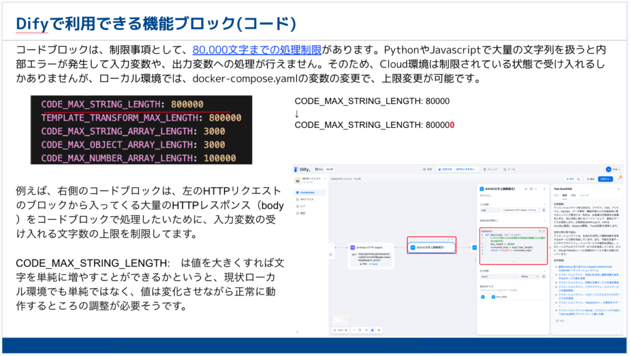Zoom in the workflow canvas
Image resolution: width=630 pixels, height=356 pixels.
point(346,330)
